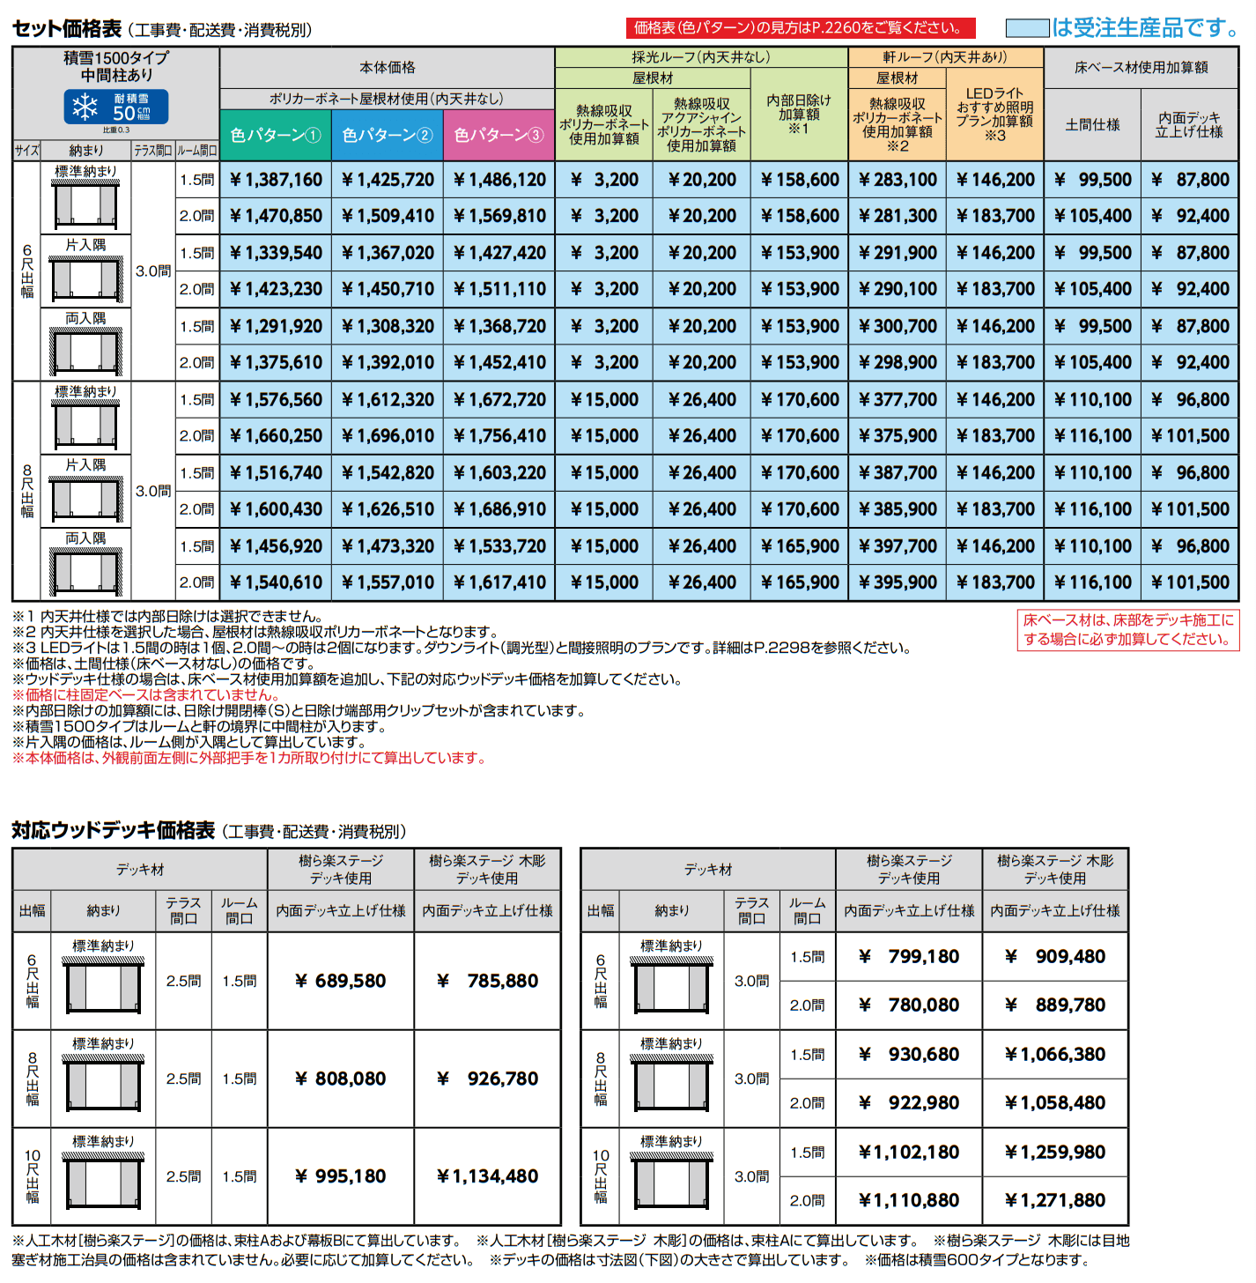This screenshot has height=1283, width=1256.
Task: Click the price ¥300,700
Action: coord(898,326)
